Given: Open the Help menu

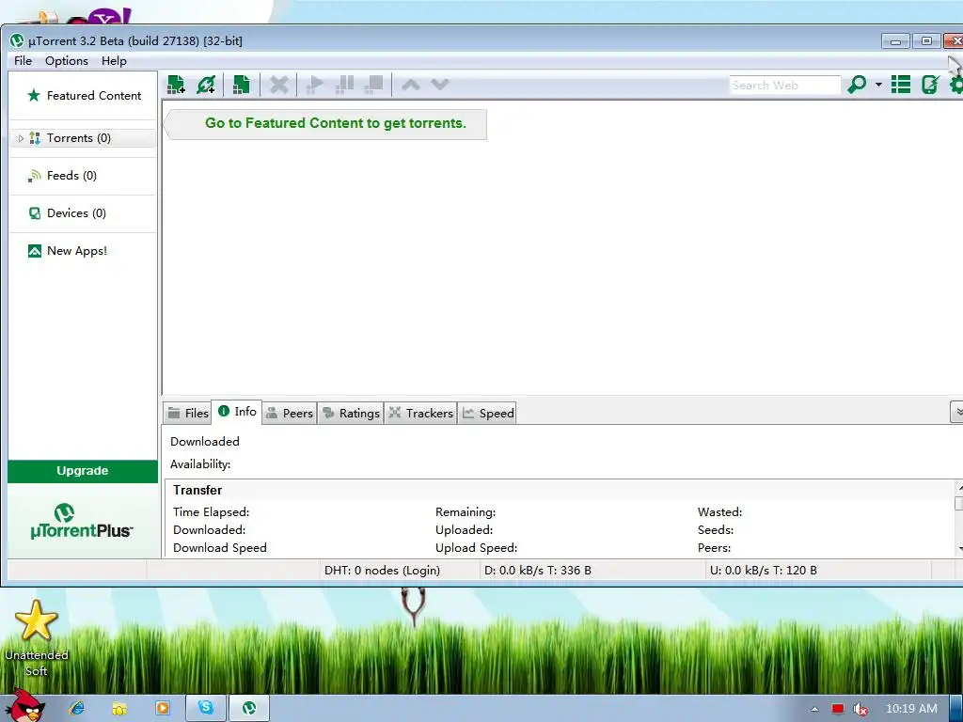Looking at the screenshot, I should 114,61.
